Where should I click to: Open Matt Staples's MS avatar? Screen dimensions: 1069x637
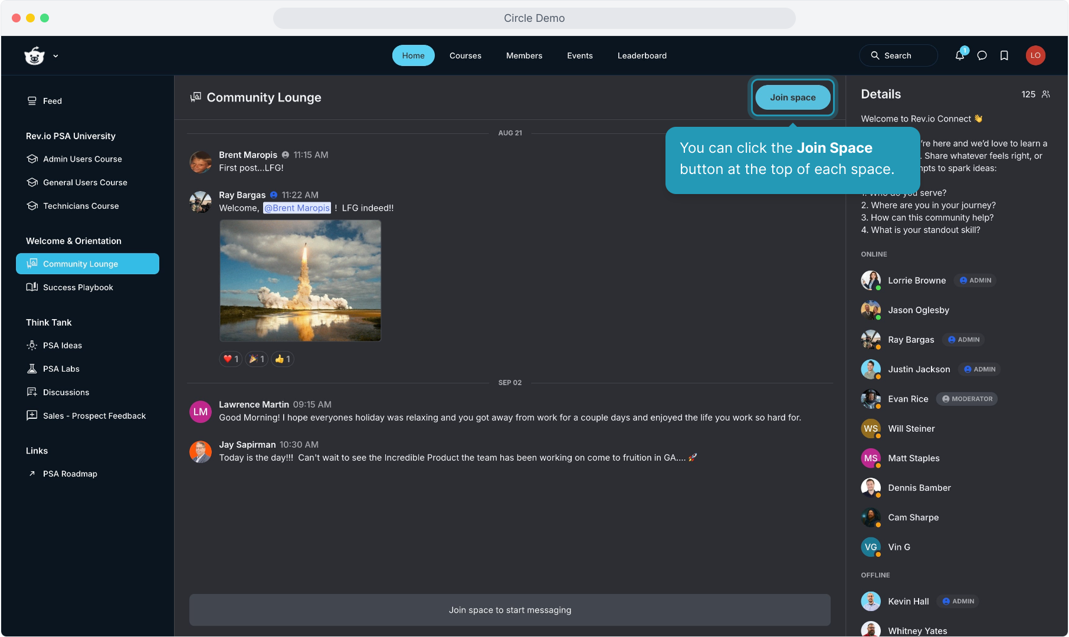(x=871, y=458)
